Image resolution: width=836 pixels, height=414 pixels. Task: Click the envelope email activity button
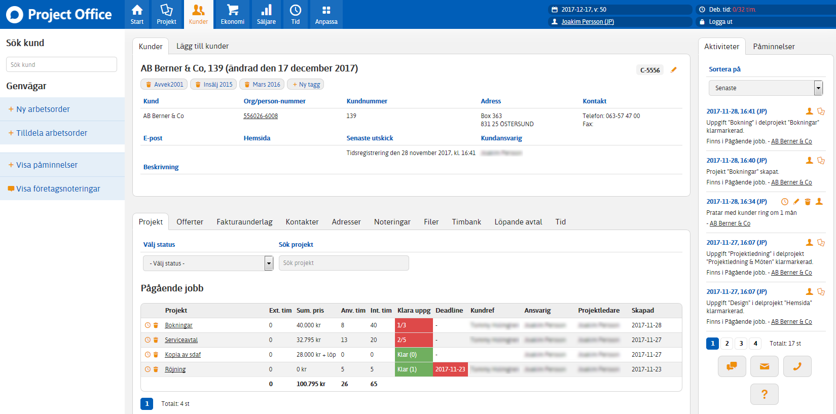click(765, 366)
